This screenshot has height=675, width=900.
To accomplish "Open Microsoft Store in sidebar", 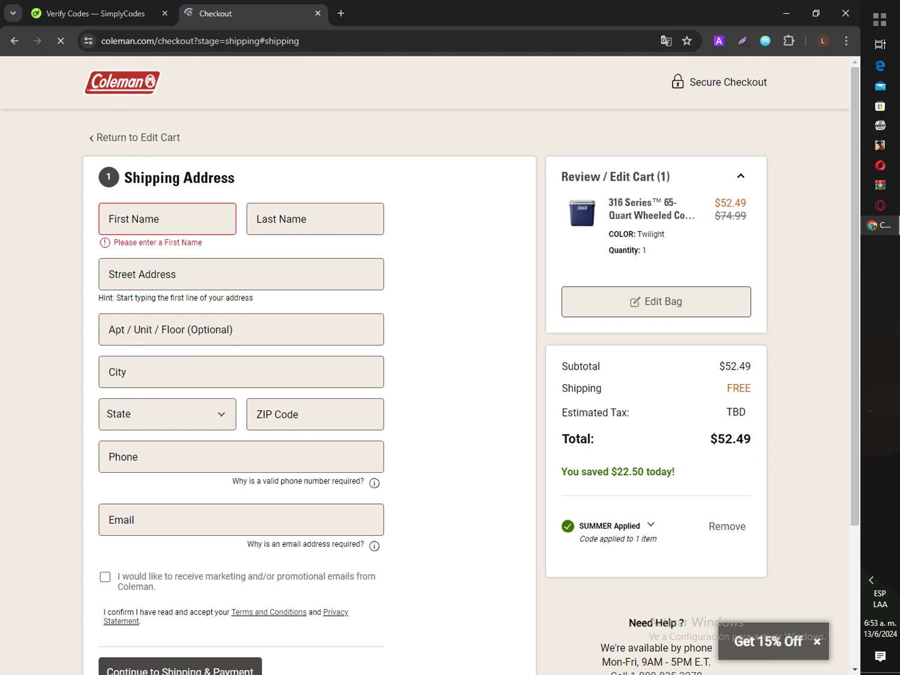I will point(880,106).
